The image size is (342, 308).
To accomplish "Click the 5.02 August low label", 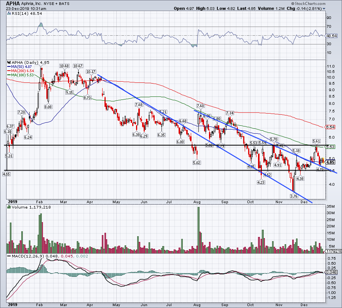I will click(196, 163).
